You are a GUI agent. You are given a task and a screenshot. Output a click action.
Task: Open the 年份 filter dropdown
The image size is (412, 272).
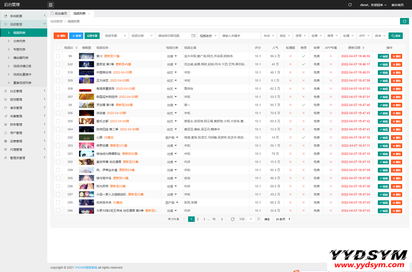tap(269, 36)
